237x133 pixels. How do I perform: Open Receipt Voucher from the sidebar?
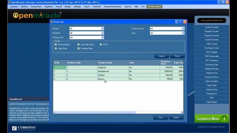coord(211,31)
